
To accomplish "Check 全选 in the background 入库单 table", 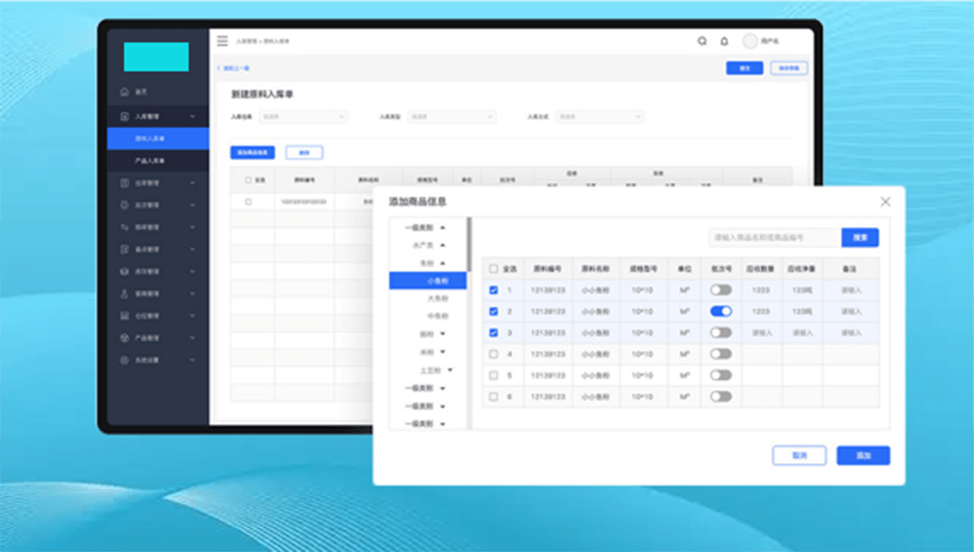I will pos(248,180).
